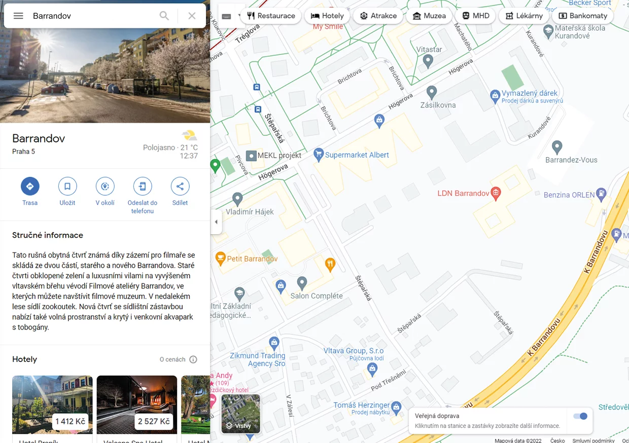Filter the map by Restaurace

(x=270, y=16)
